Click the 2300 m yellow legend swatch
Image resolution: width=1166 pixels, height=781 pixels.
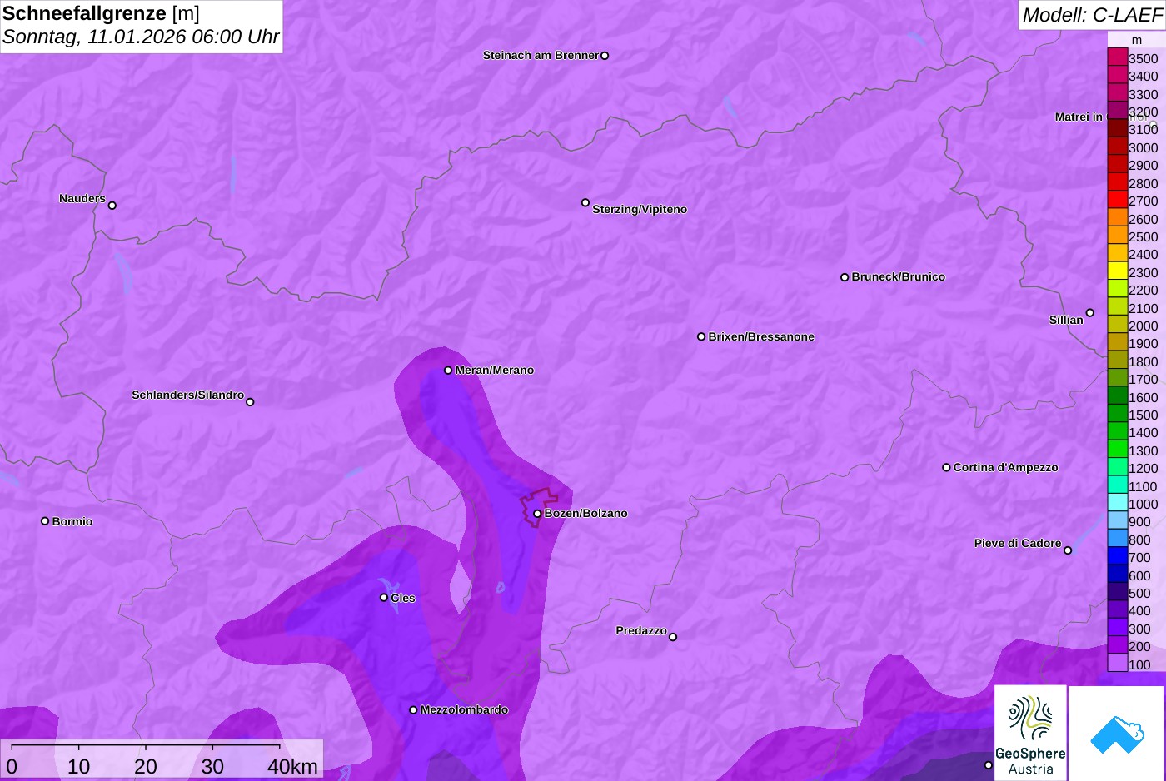[x=1117, y=271]
